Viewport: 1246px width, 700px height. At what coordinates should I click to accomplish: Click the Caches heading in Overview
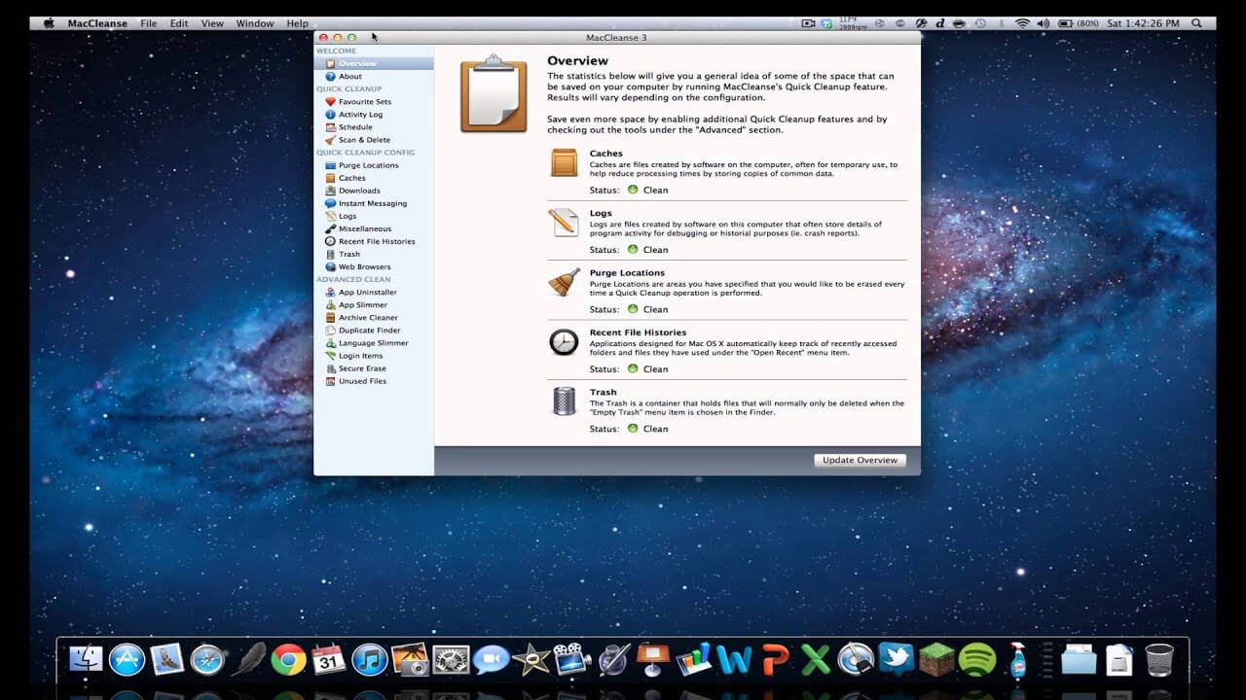tap(606, 154)
